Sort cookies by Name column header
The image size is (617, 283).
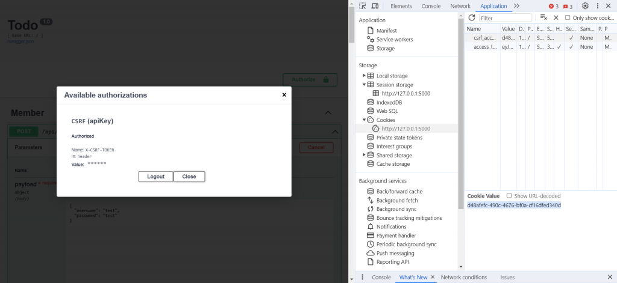[483, 29]
